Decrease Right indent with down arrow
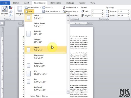131x98 pixels. click(103, 16)
